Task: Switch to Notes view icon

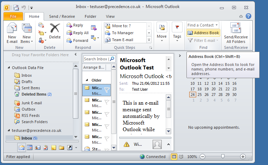Action: click(x=54, y=148)
